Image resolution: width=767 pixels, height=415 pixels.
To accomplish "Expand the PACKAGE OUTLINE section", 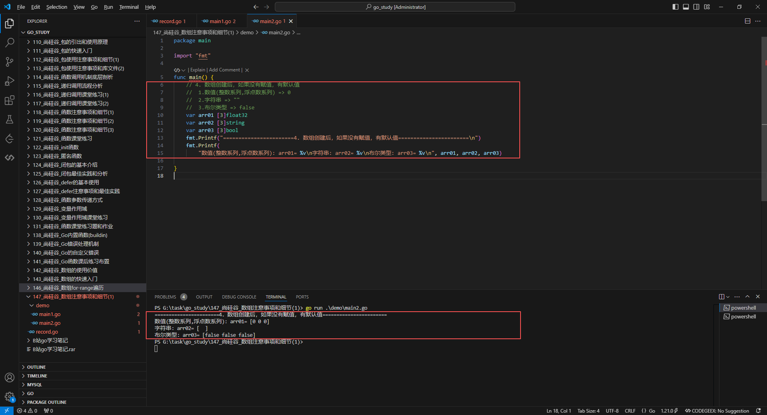I will pos(83,402).
